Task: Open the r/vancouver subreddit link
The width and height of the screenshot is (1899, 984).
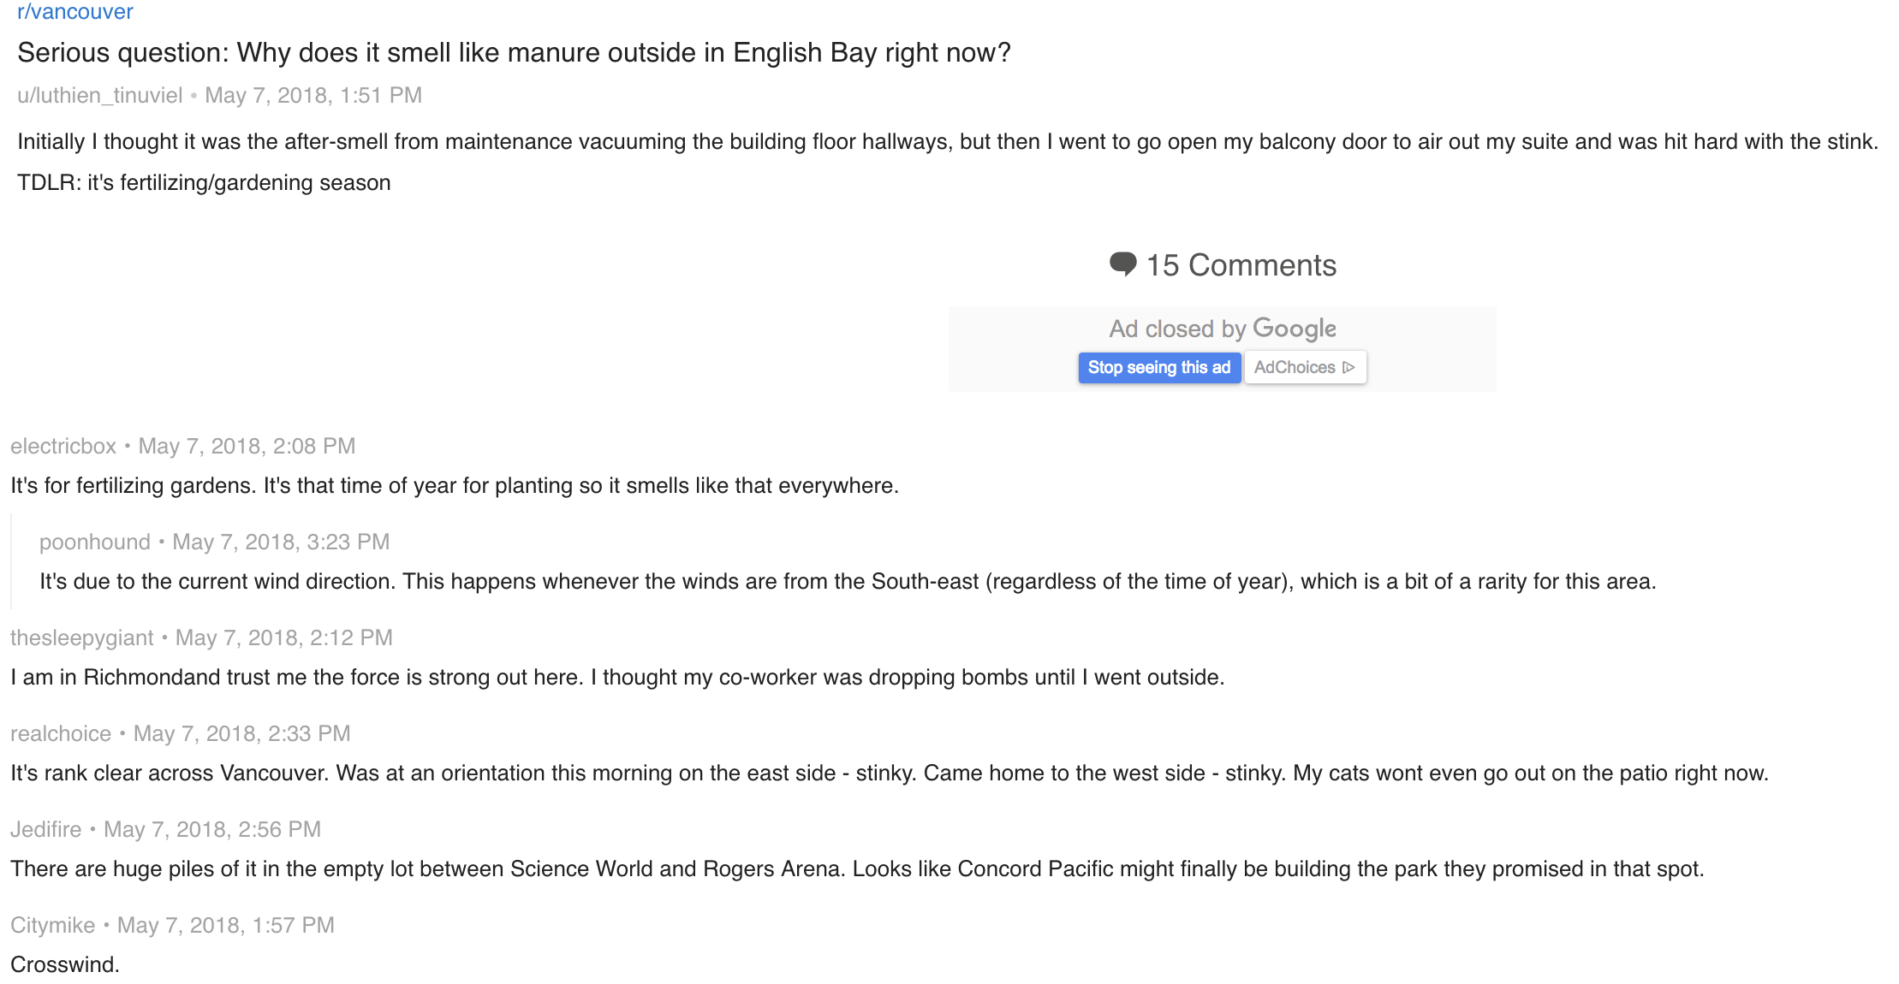Action: (x=75, y=12)
